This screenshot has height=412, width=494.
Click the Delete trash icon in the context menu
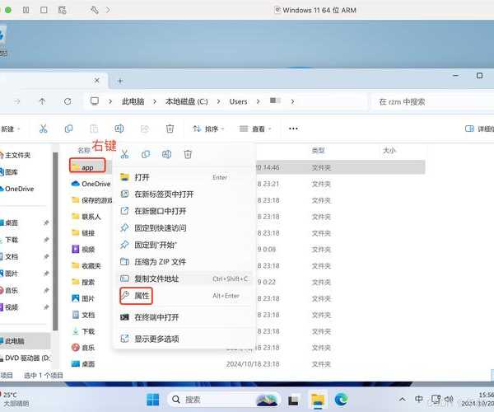188,154
